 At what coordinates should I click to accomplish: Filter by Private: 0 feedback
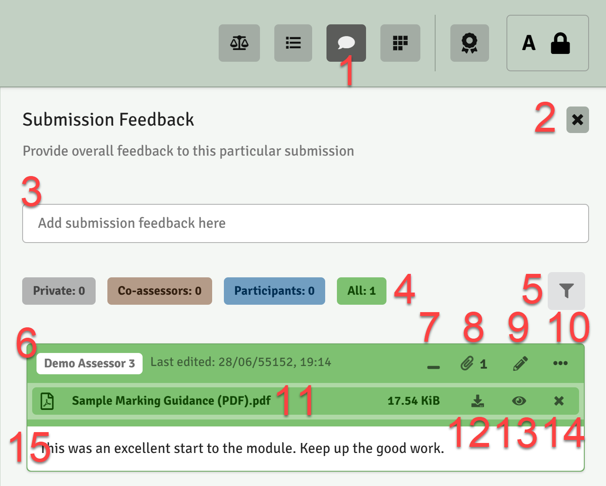click(59, 291)
